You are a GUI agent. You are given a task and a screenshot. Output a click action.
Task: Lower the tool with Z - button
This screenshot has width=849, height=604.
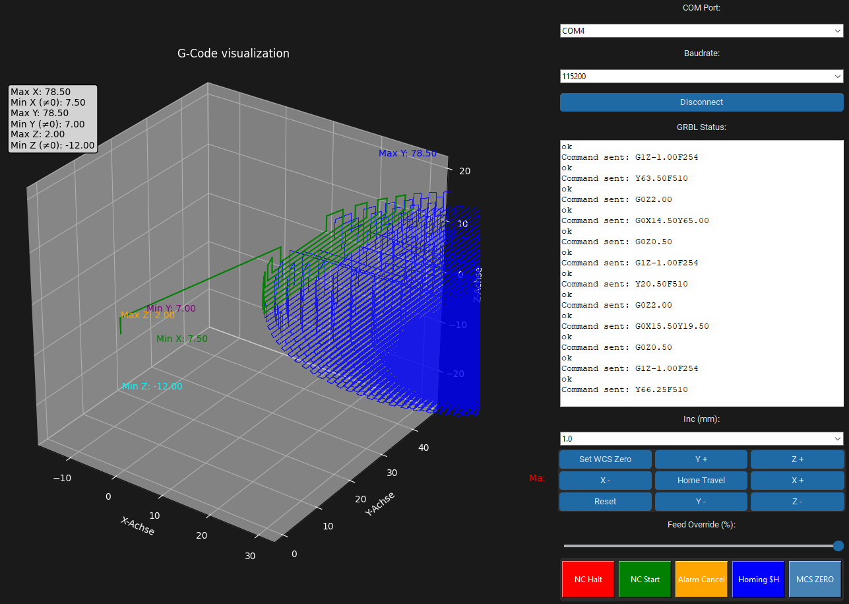coord(797,502)
